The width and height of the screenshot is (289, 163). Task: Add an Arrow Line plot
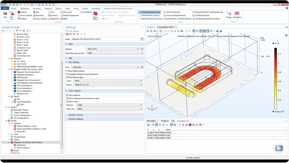click(66, 12)
